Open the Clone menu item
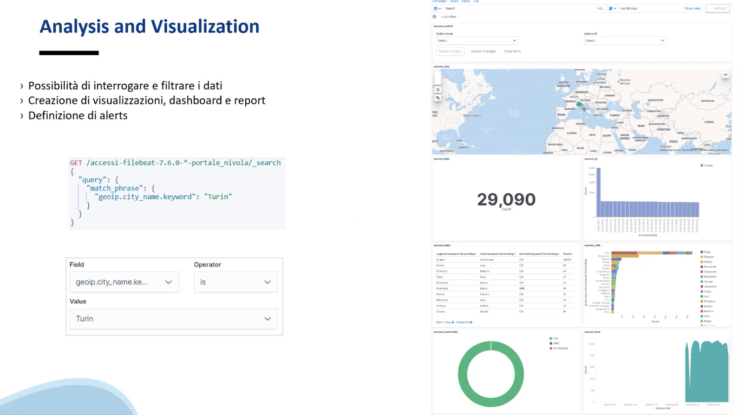Image resolution: width=738 pixels, height=415 pixels. tap(465, 1)
